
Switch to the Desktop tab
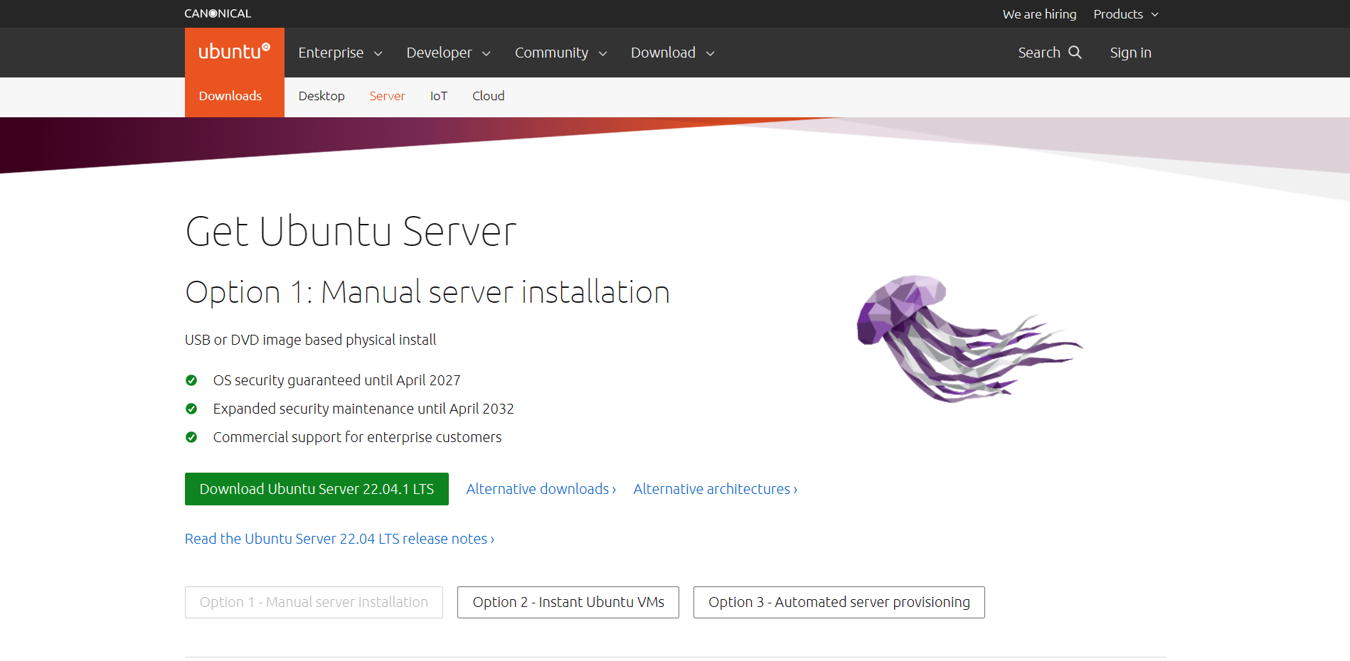click(x=321, y=96)
